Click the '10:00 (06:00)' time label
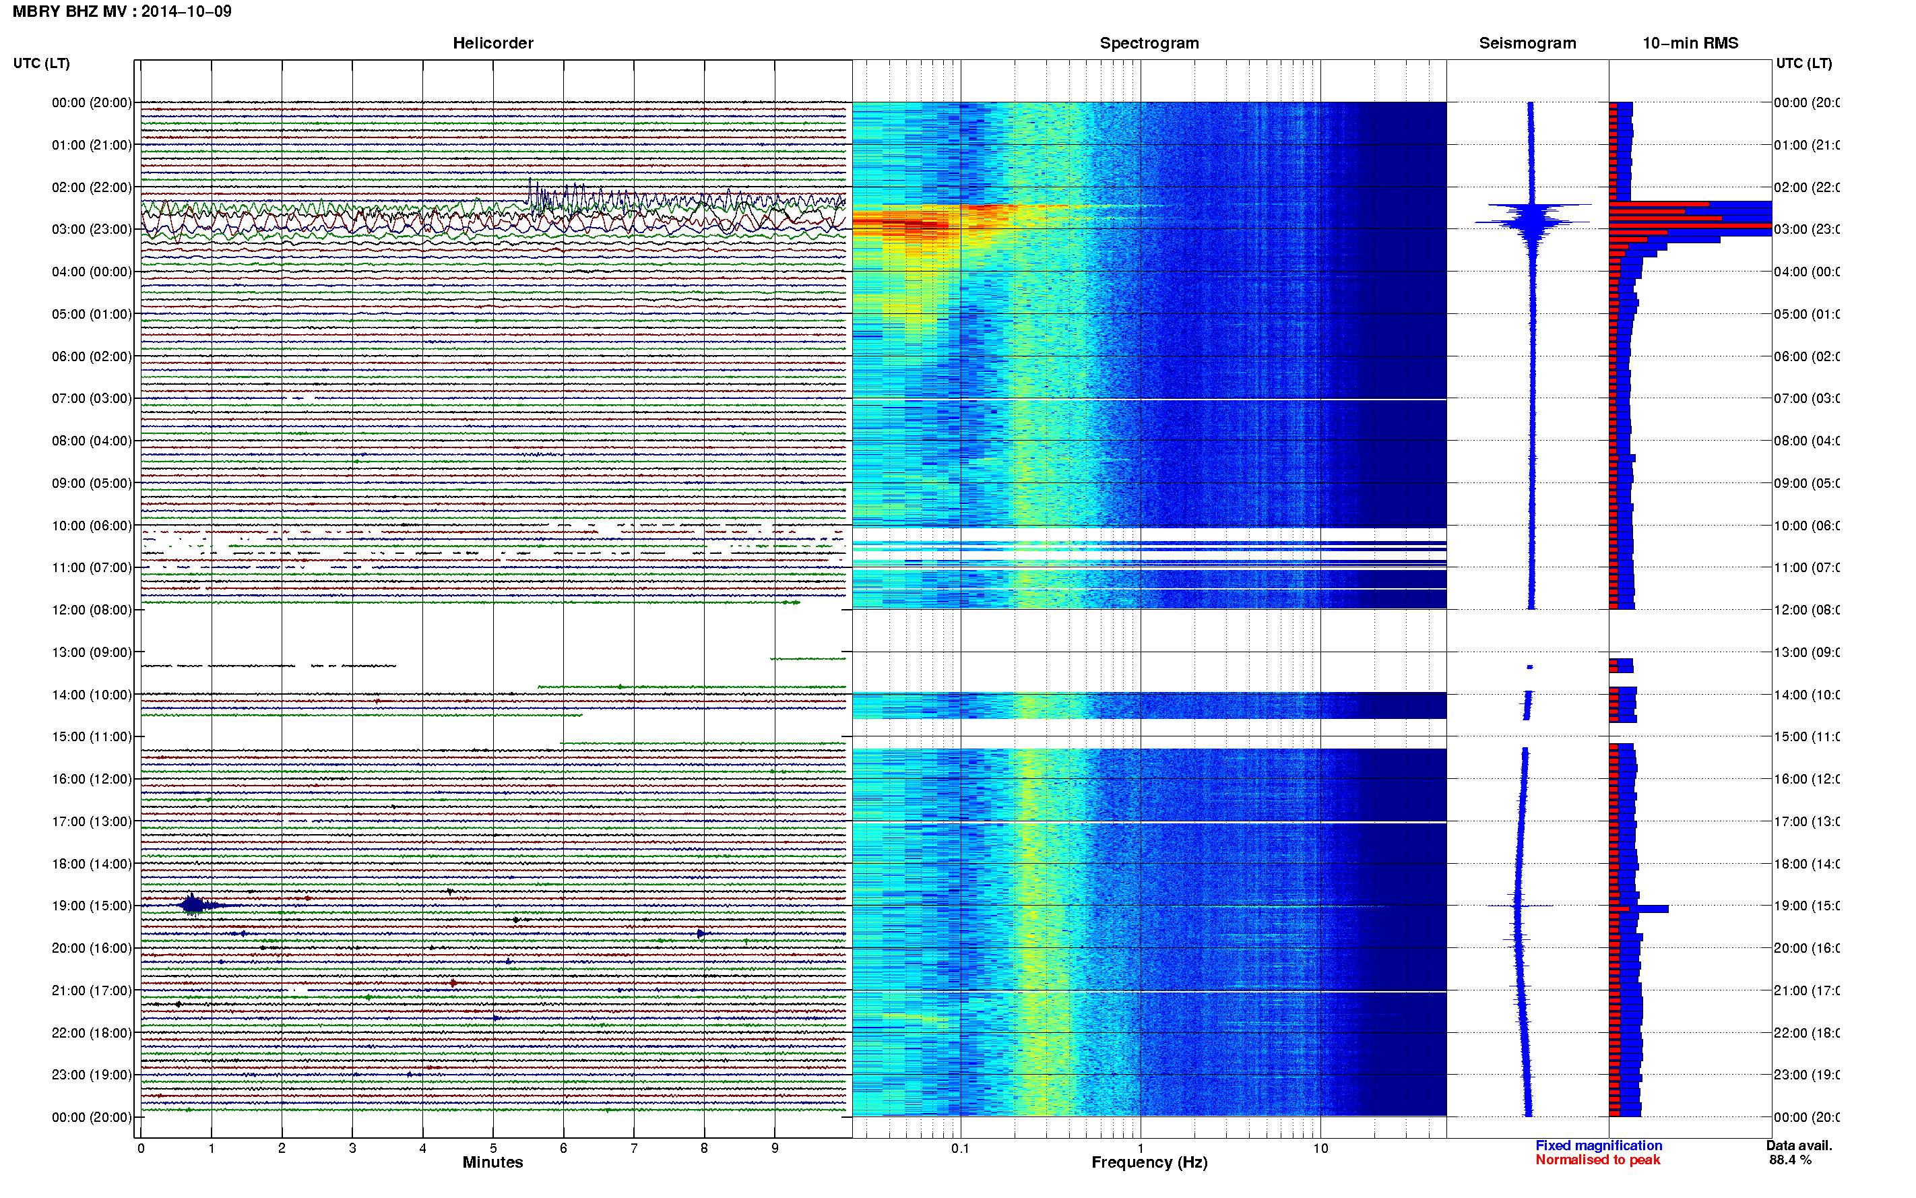This screenshot has width=1916, height=1198. [x=92, y=526]
